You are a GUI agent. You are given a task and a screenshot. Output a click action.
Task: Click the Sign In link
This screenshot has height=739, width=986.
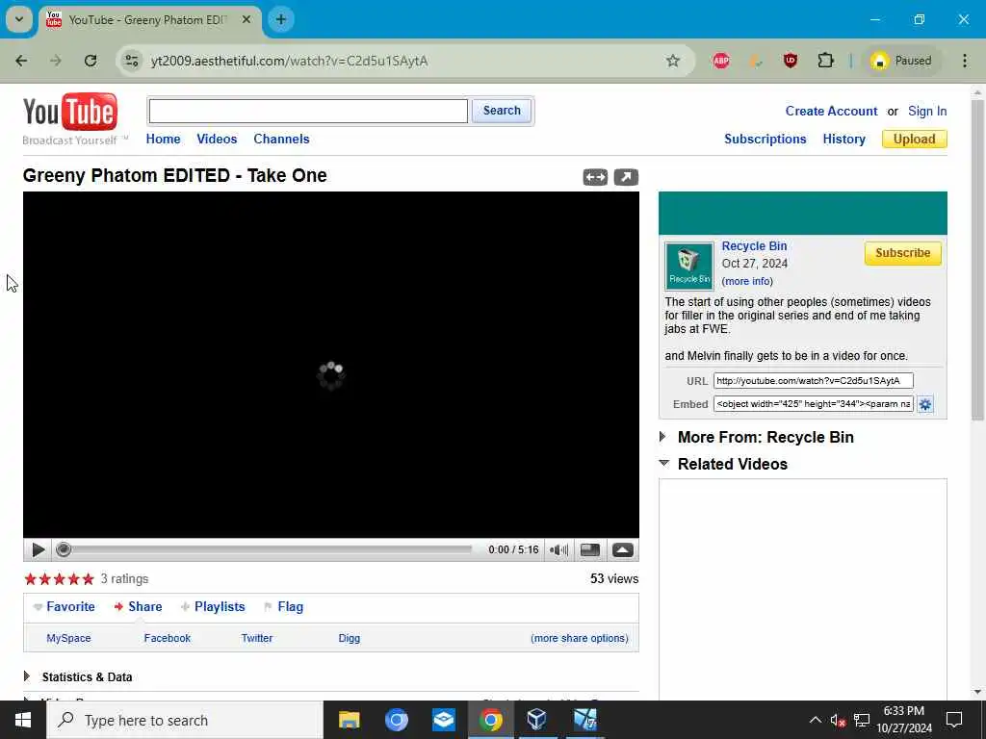pyautogui.click(x=927, y=112)
